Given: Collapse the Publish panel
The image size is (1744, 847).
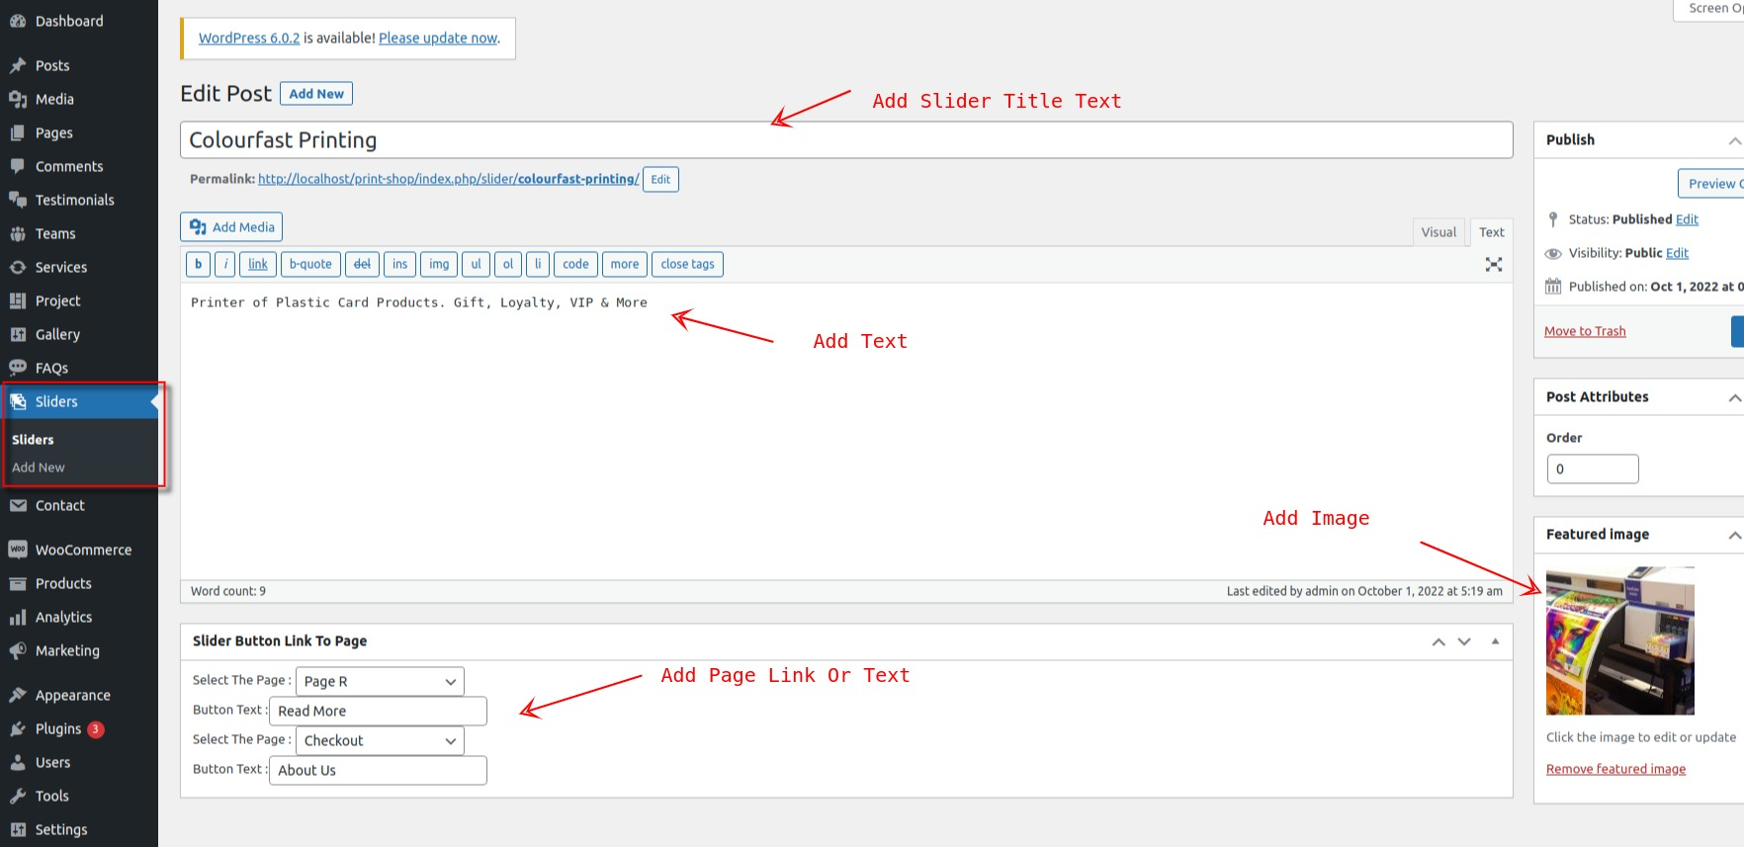Looking at the screenshot, I should click(1734, 140).
